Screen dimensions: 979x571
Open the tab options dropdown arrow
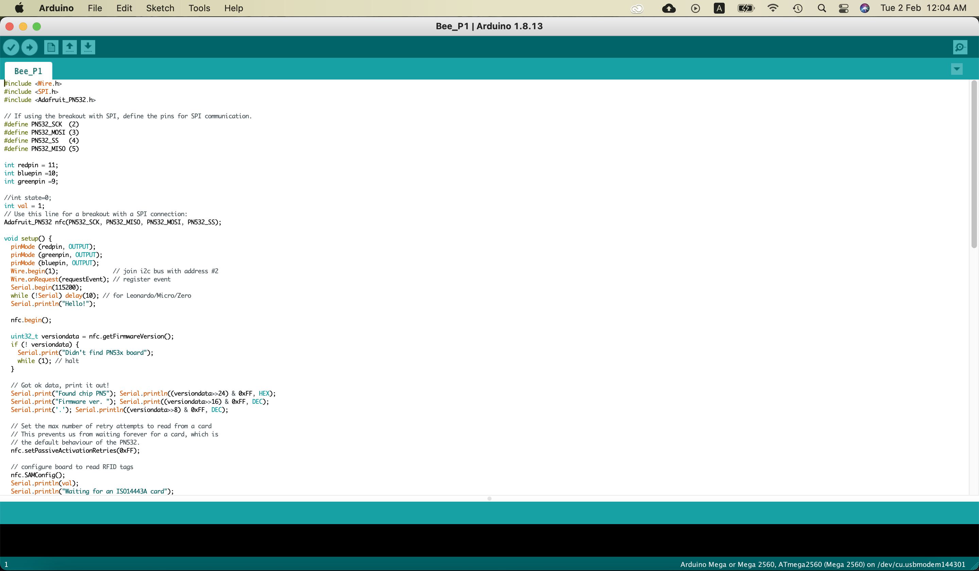coord(957,69)
